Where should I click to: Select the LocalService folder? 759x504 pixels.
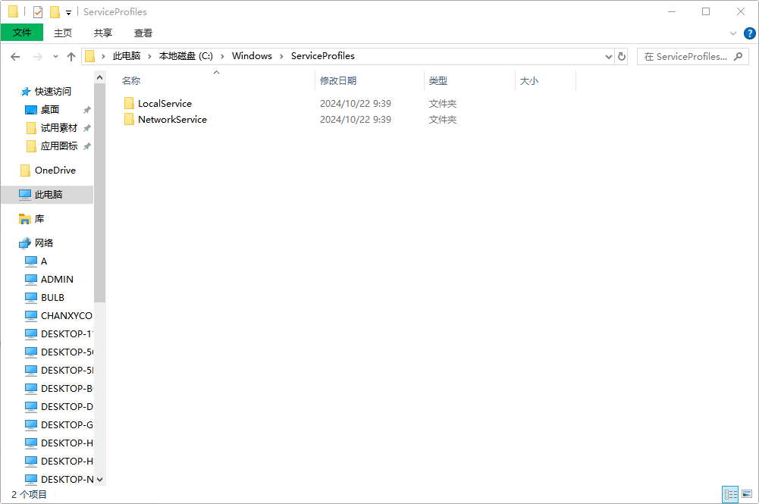click(165, 104)
